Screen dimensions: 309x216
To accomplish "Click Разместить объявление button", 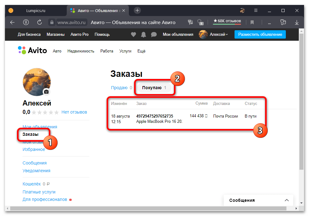I will [260, 35].
